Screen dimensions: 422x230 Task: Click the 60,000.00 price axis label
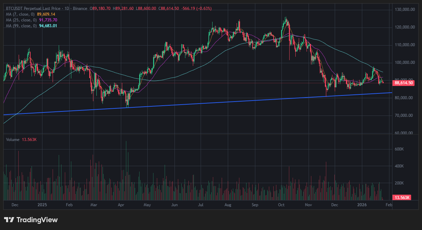point(404,133)
